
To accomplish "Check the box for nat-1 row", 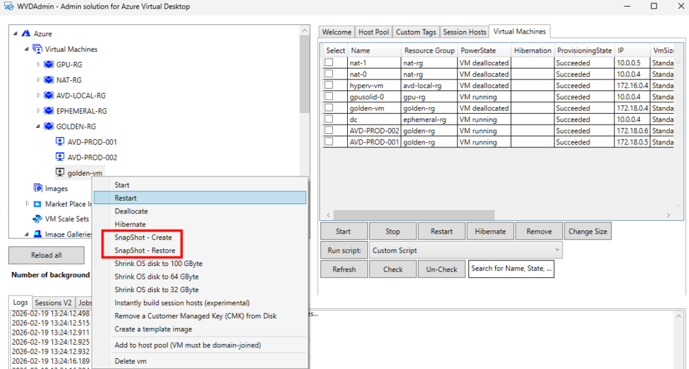I will pos(329,63).
